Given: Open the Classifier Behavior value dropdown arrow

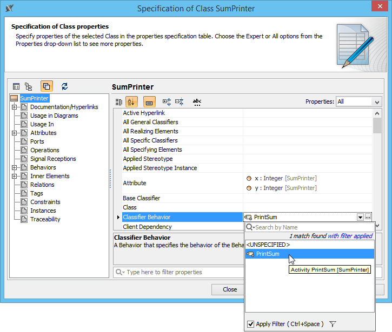Looking at the screenshot, I should point(360,217).
